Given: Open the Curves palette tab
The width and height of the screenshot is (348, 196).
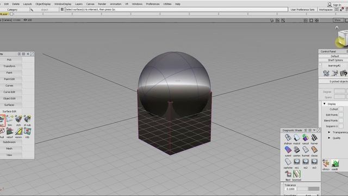Looking at the screenshot, I should click(x=9, y=85).
